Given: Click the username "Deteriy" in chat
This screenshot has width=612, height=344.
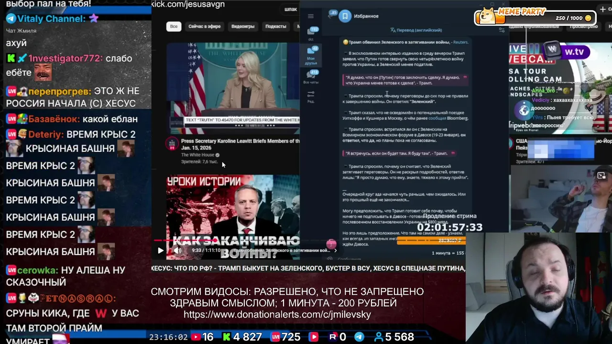Looking at the screenshot, I should (46, 135).
